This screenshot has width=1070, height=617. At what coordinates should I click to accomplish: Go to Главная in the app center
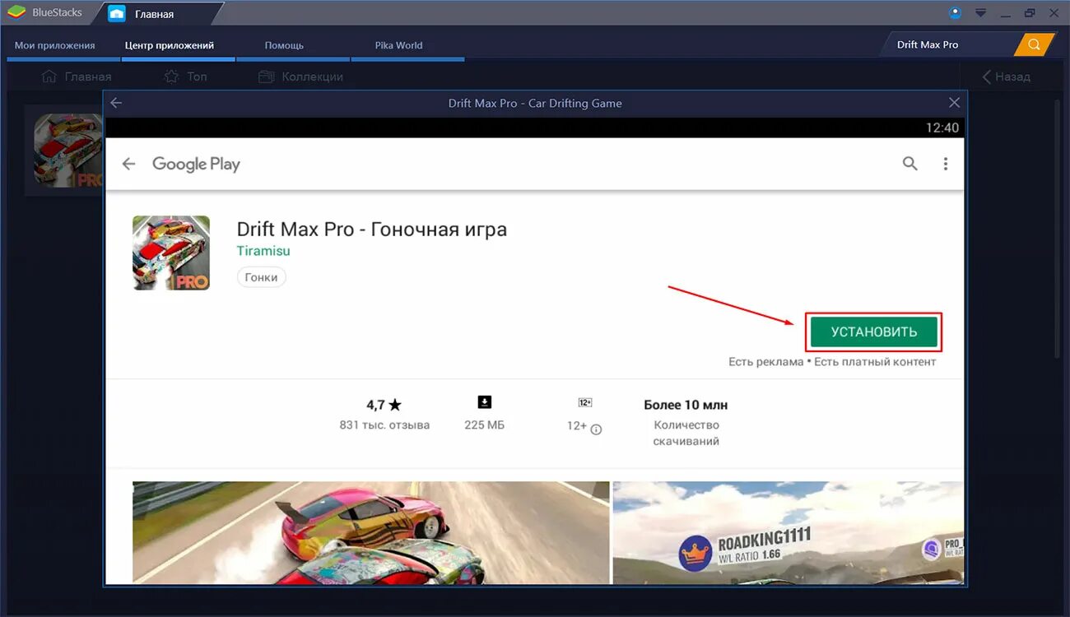77,77
